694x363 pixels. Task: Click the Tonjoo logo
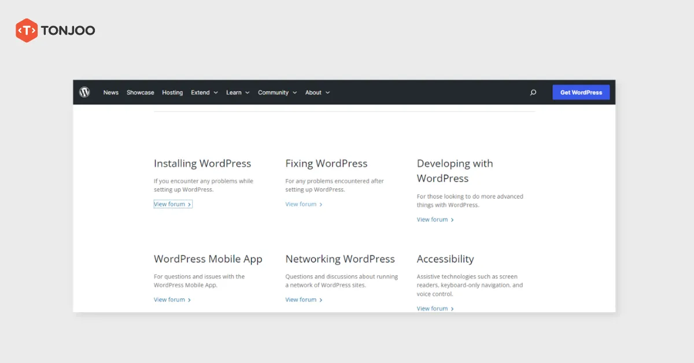tap(55, 30)
